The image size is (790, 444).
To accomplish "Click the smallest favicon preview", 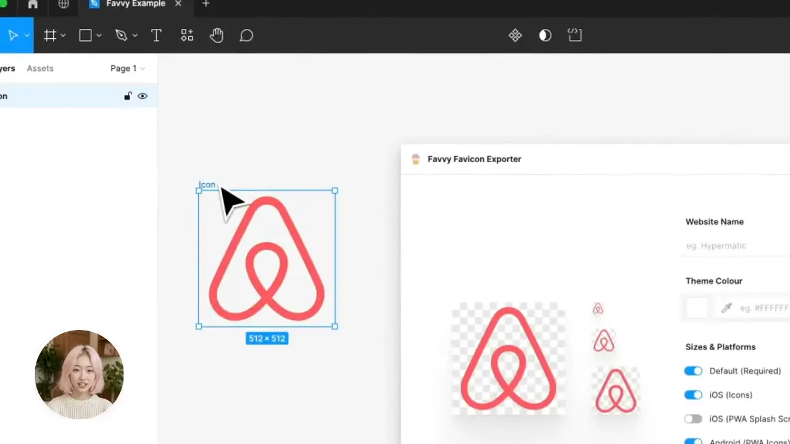I will pos(597,308).
